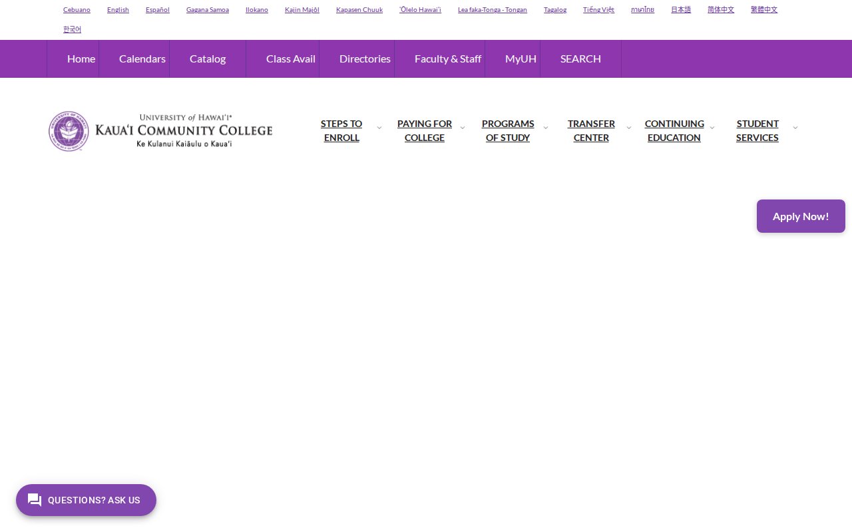The width and height of the screenshot is (852, 532).
Task: Expand the Continuing Education chevron
Action: click(x=712, y=128)
